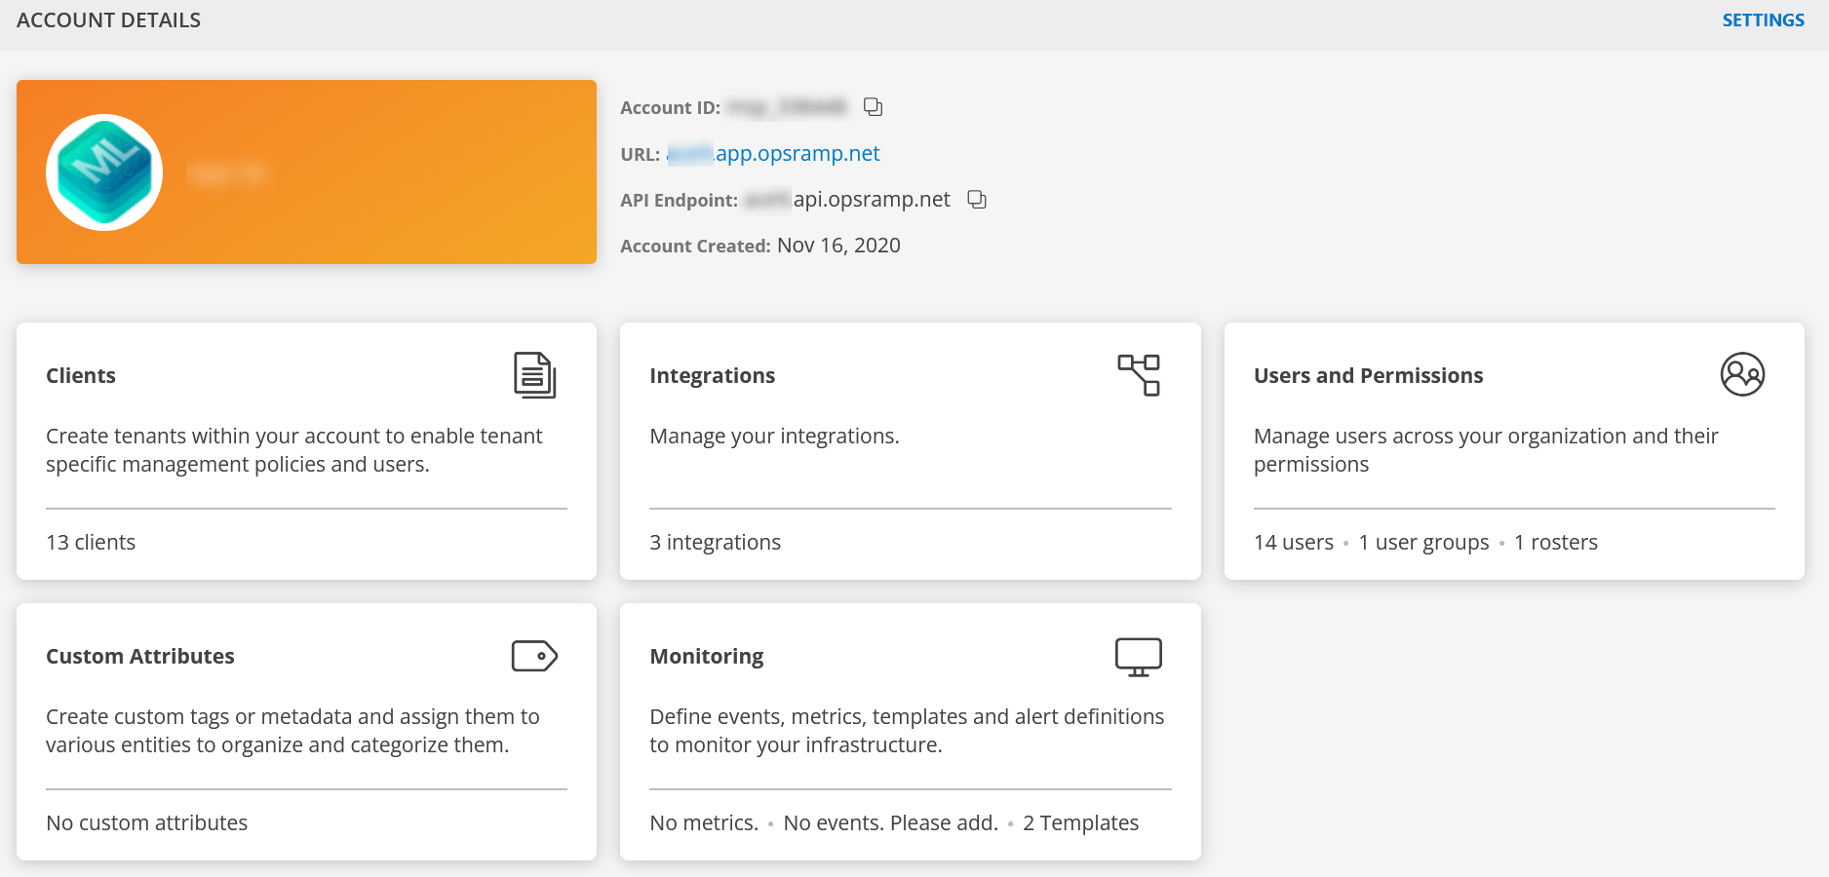Click the Users and Permissions description

coord(1486,450)
